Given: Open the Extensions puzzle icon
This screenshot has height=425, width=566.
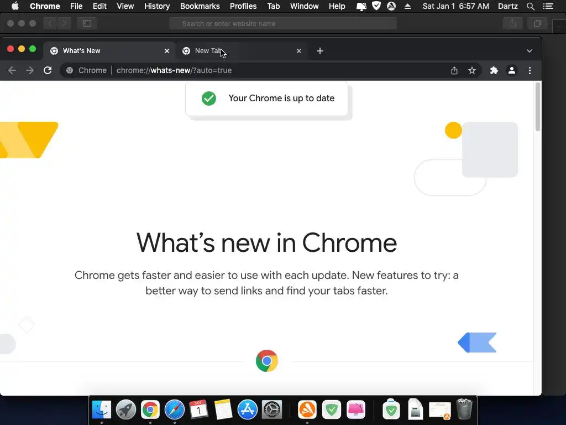Looking at the screenshot, I should click(x=494, y=70).
